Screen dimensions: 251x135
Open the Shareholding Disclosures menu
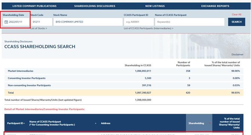95,6
